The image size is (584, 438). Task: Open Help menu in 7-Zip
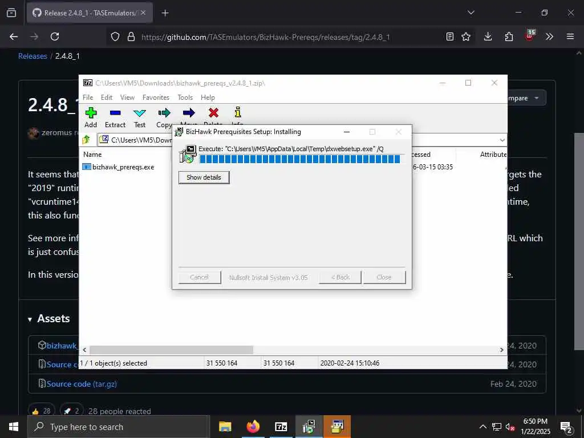click(208, 97)
